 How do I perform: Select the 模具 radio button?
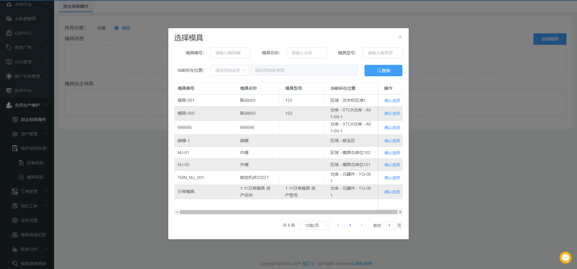[x=117, y=28]
